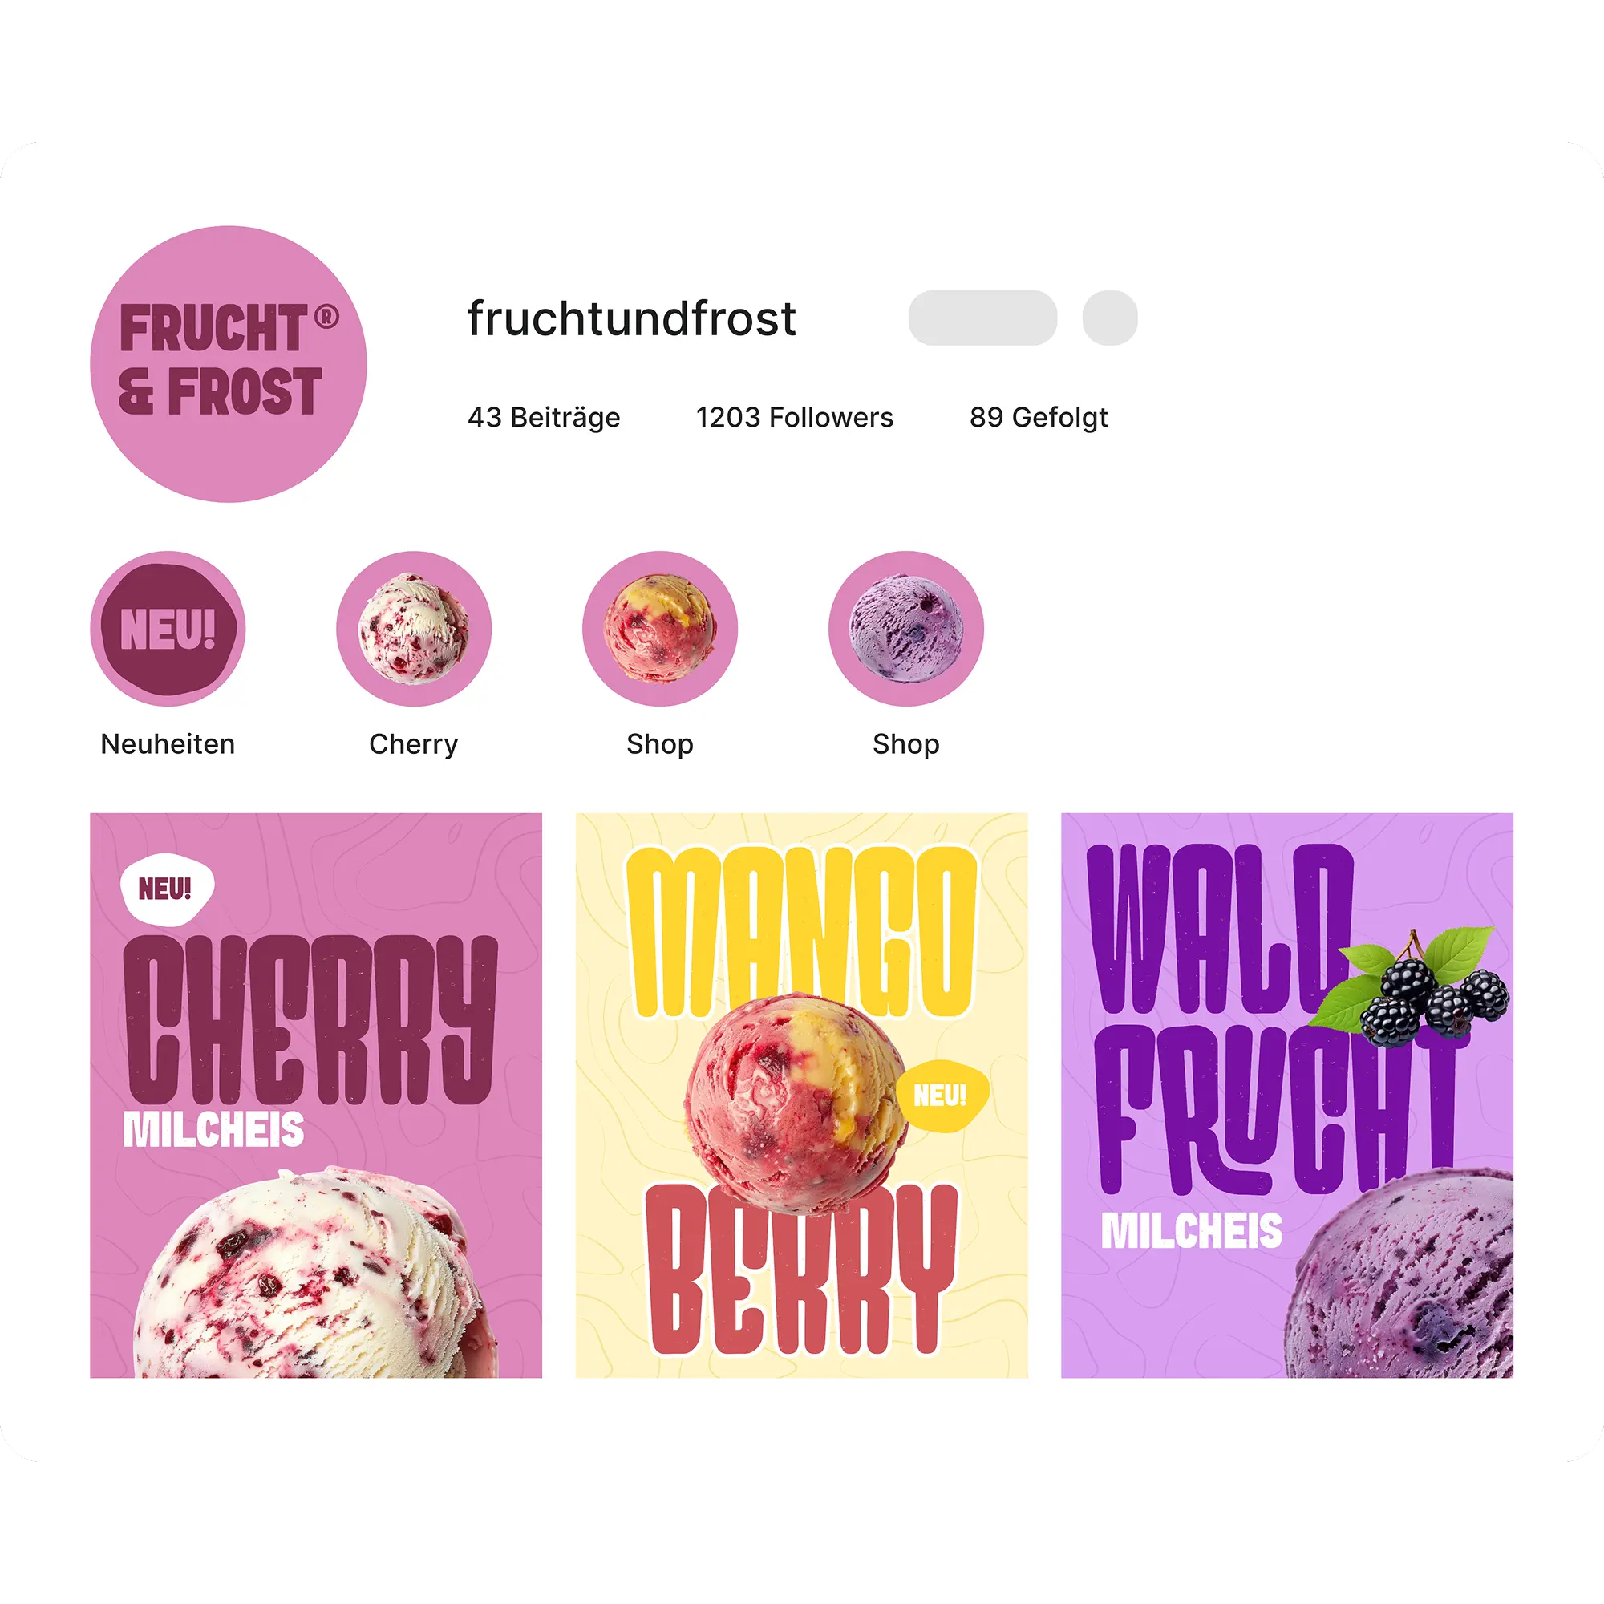Click the Neuheiten label text
This screenshot has height=1604, width=1604.
[x=168, y=744]
